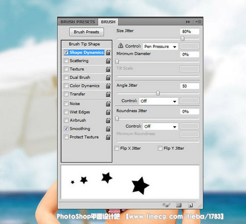Select the Texture option label
Screen dimensions: 246x224
[77, 69]
